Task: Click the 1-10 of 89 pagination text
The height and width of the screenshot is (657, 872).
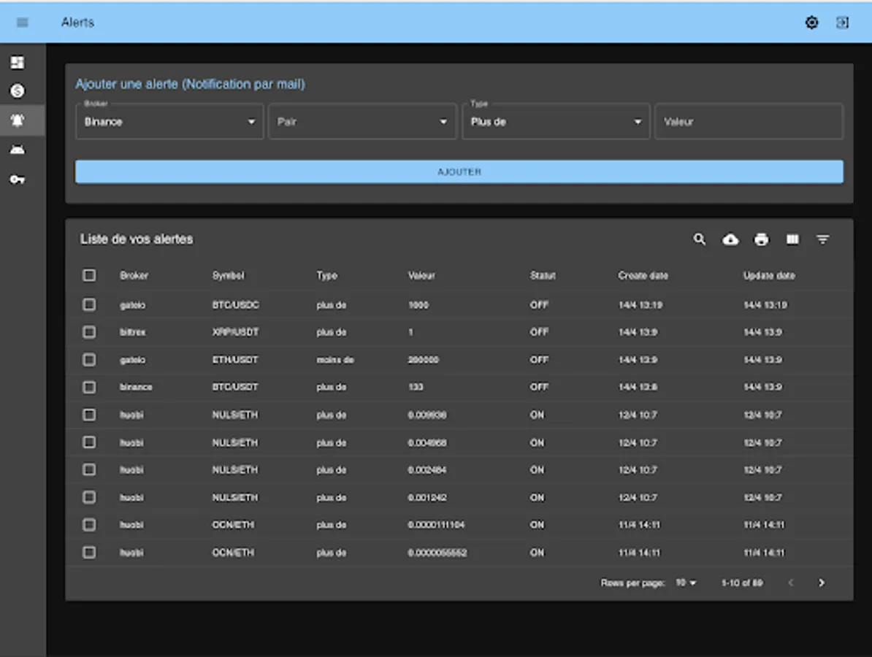Action: [x=742, y=583]
